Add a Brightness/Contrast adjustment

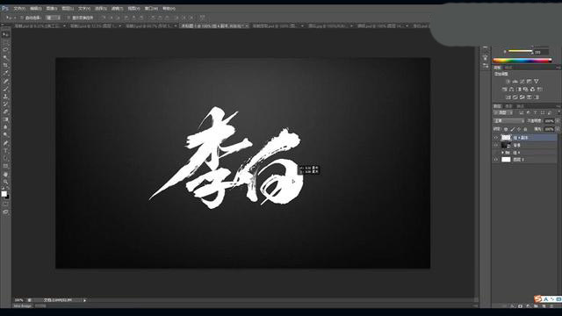(508, 82)
